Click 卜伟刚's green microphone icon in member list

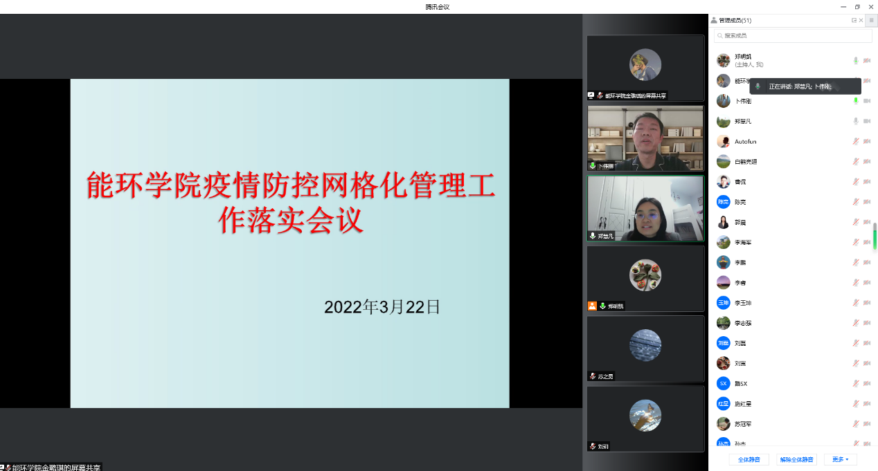[856, 101]
